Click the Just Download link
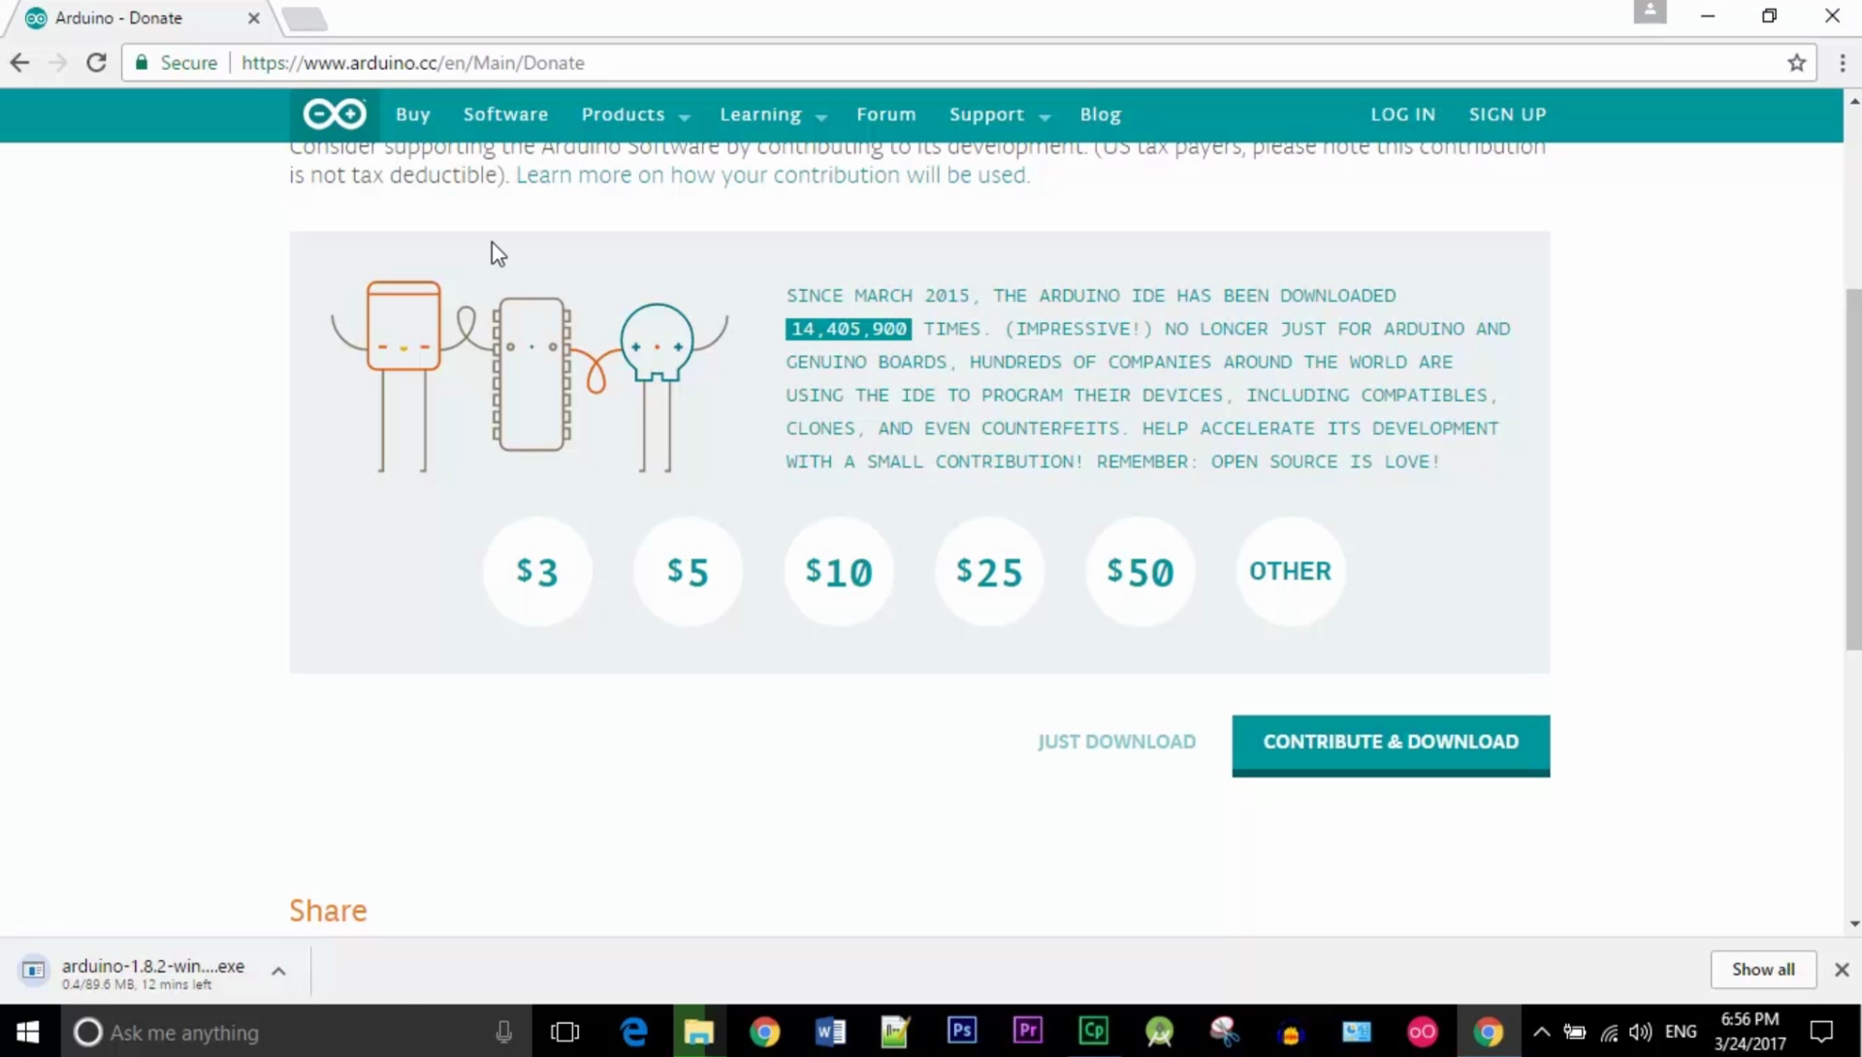The height and width of the screenshot is (1057, 1862). click(x=1116, y=742)
